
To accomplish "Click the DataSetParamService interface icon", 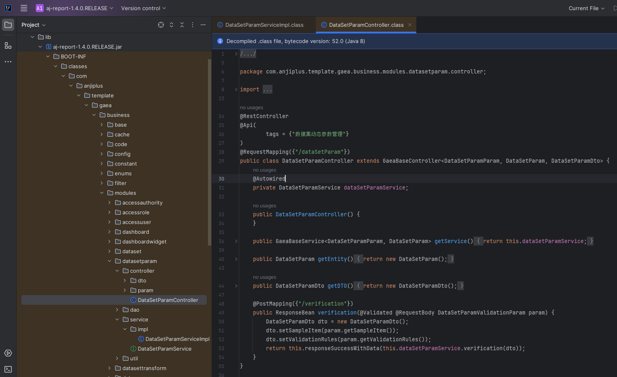I will pos(133,349).
